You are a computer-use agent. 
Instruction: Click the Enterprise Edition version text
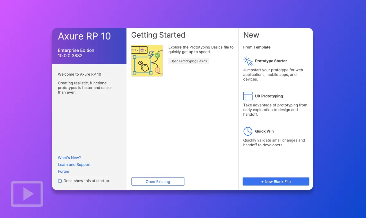(76, 53)
